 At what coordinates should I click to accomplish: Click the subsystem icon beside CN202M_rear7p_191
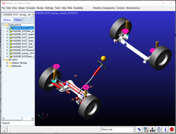click(x=10, y=53)
